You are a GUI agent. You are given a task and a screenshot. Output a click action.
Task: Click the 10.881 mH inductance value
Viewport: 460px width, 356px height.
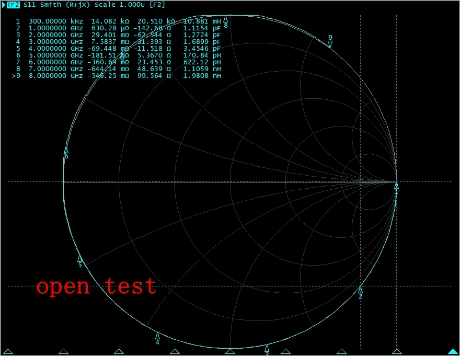pyautogui.click(x=202, y=21)
